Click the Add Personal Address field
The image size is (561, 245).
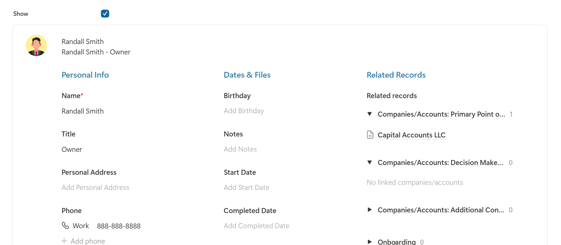pyautogui.click(x=95, y=188)
